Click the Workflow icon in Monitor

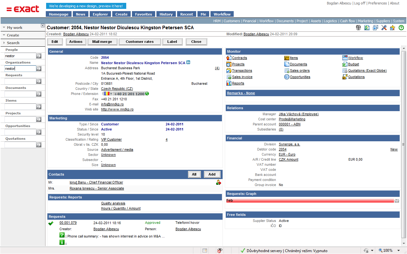[345, 58]
